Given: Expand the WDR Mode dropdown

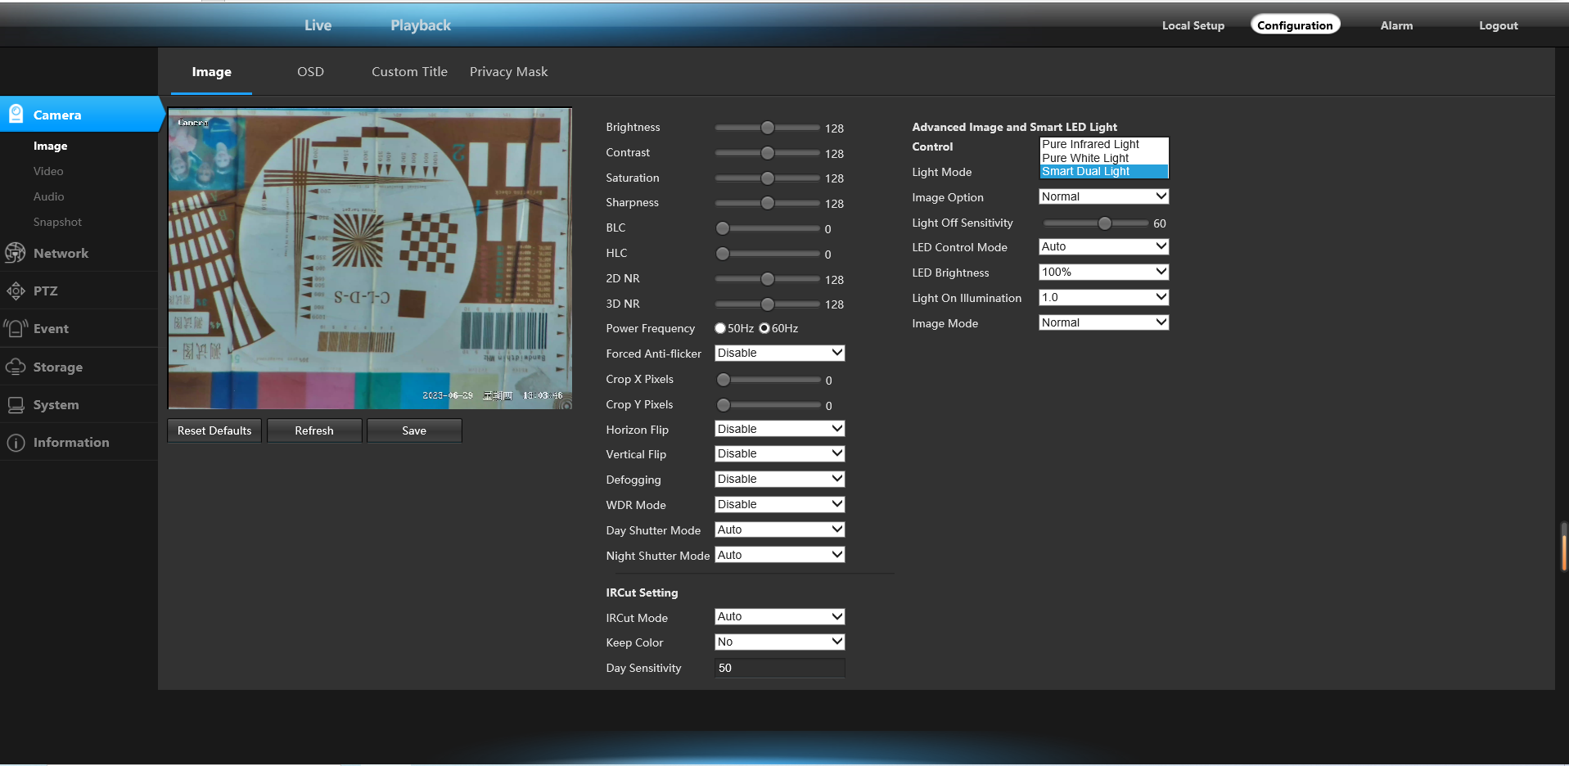Looking at the screenshot, I should (779, 504).
